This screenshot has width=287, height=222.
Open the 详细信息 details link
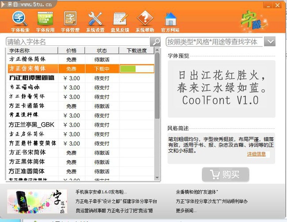257,154
